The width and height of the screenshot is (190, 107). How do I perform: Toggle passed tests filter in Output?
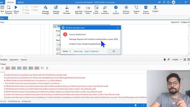pos(31,68)
